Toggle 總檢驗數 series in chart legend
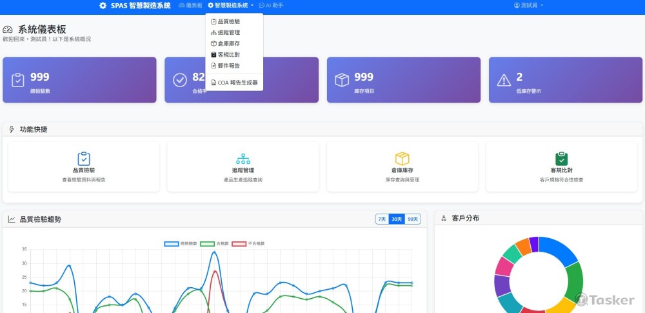Viewport: 645px width, 313px height. (x=179, y=244)
